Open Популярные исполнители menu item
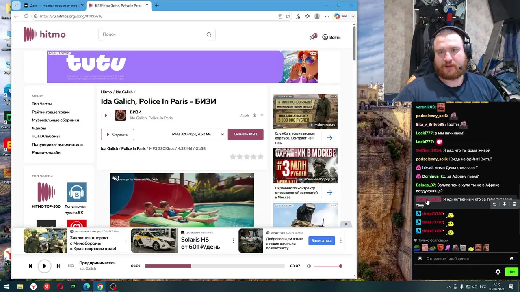520x292 pixels. coord(57,144)
